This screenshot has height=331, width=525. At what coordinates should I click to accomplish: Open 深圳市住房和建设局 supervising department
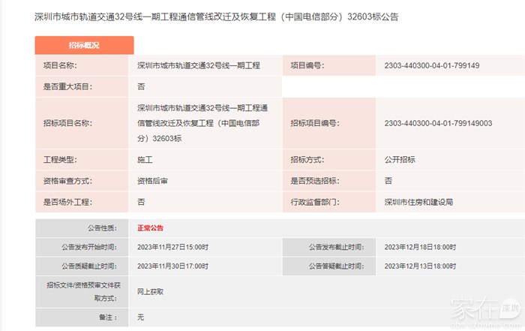coord(418,202)
